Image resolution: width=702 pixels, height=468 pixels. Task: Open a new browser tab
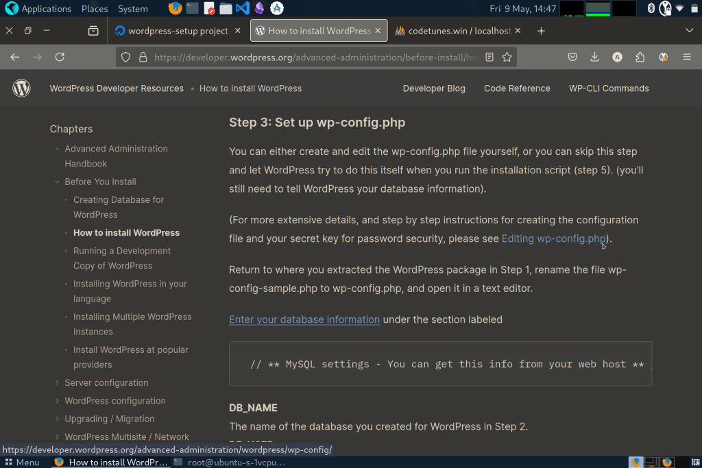pos(541,31)
